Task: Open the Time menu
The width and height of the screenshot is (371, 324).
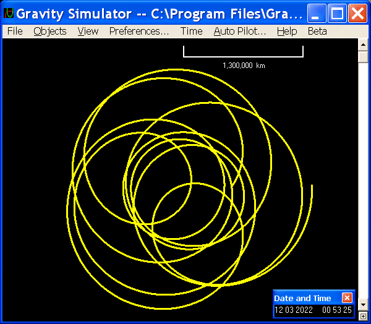Action: [x=192, y=32]
